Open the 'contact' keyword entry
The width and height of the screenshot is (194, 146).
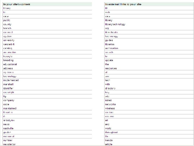click(109, 112)
